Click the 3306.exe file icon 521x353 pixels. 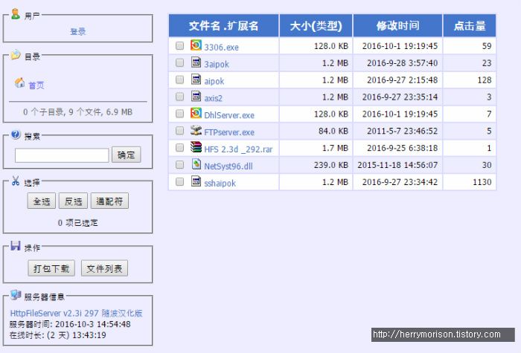[x=196, y=45]
